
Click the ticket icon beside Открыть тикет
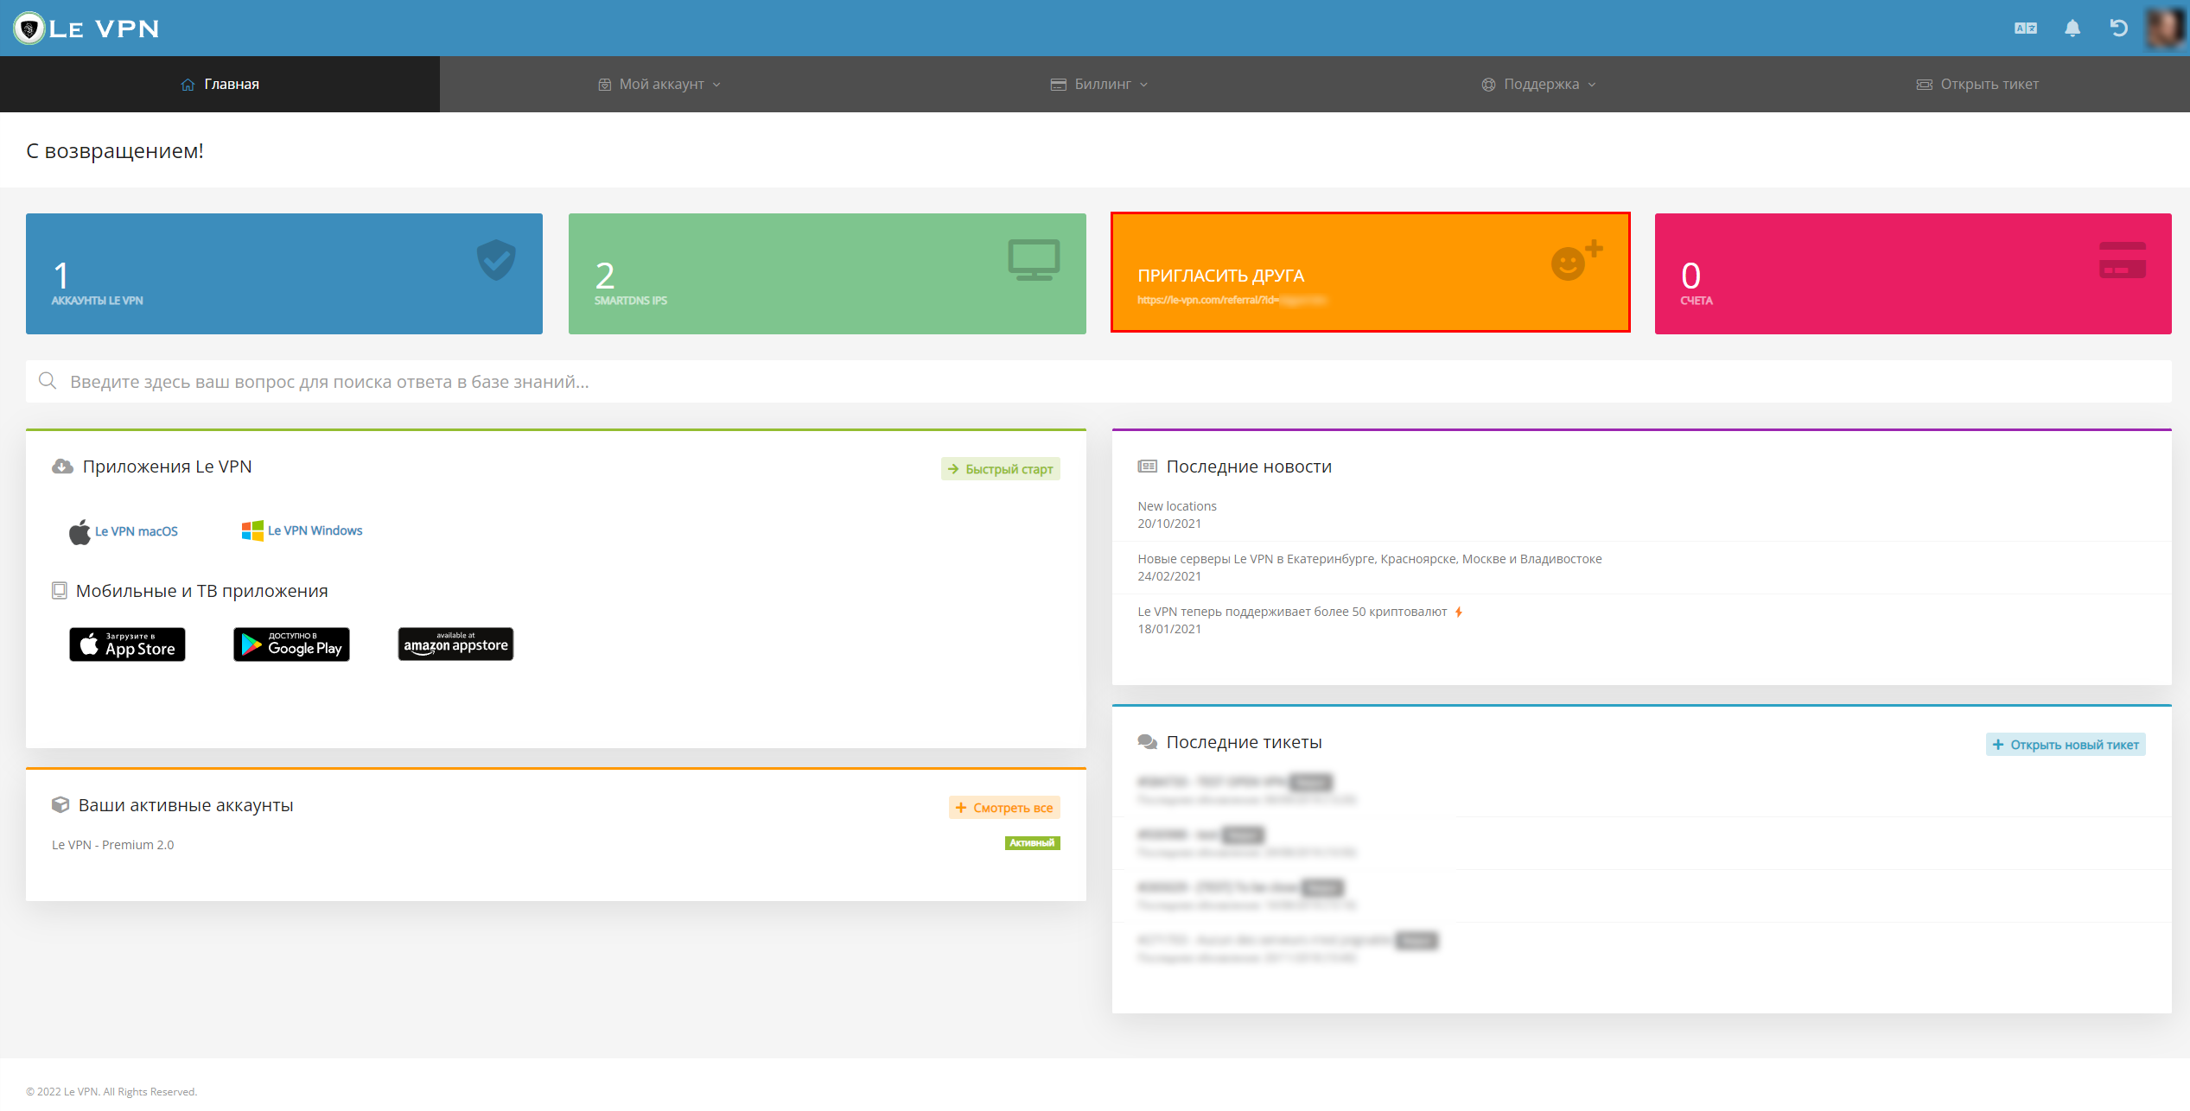[x=1925, y=84]
